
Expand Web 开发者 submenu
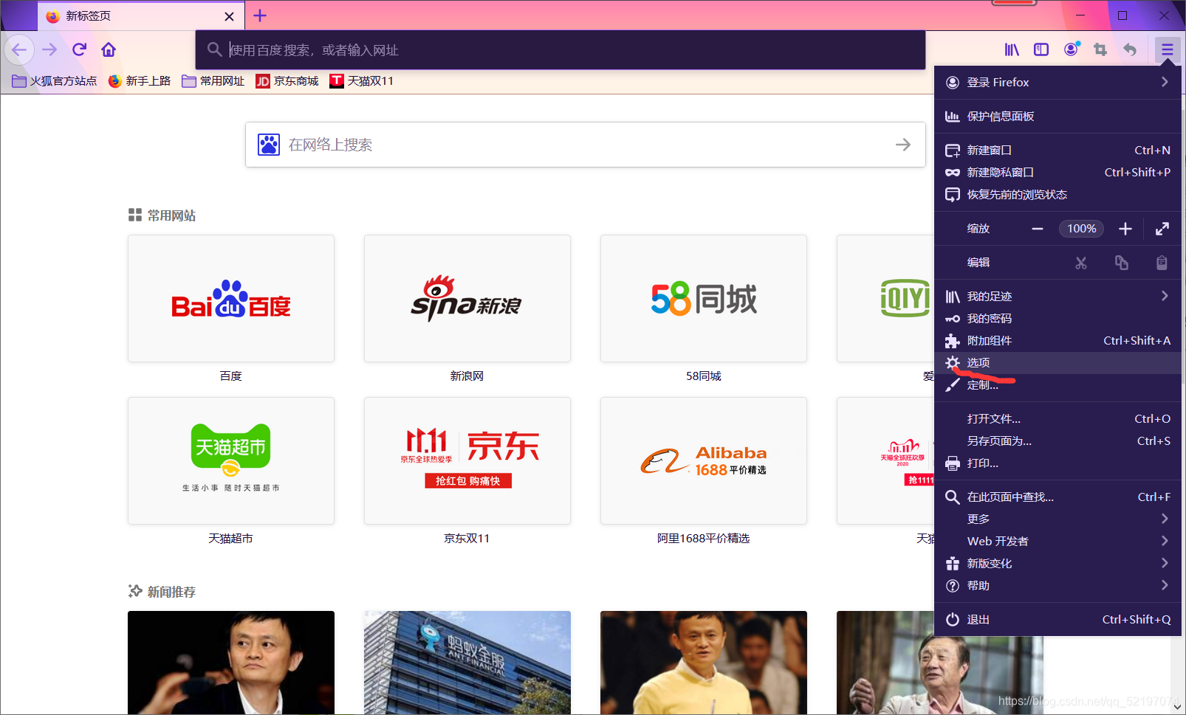coord(1058,542)
